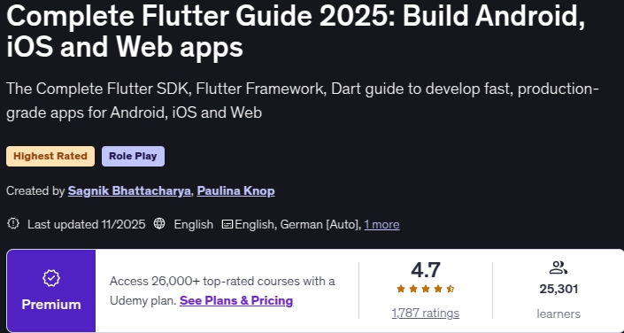The image size is (624, 333).
Task: Click the star rating row
Action: coord(425,289)
